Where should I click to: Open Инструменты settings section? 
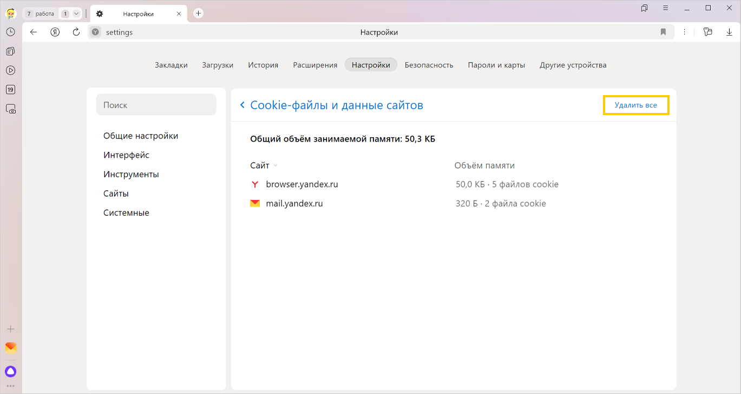(131, 175)
